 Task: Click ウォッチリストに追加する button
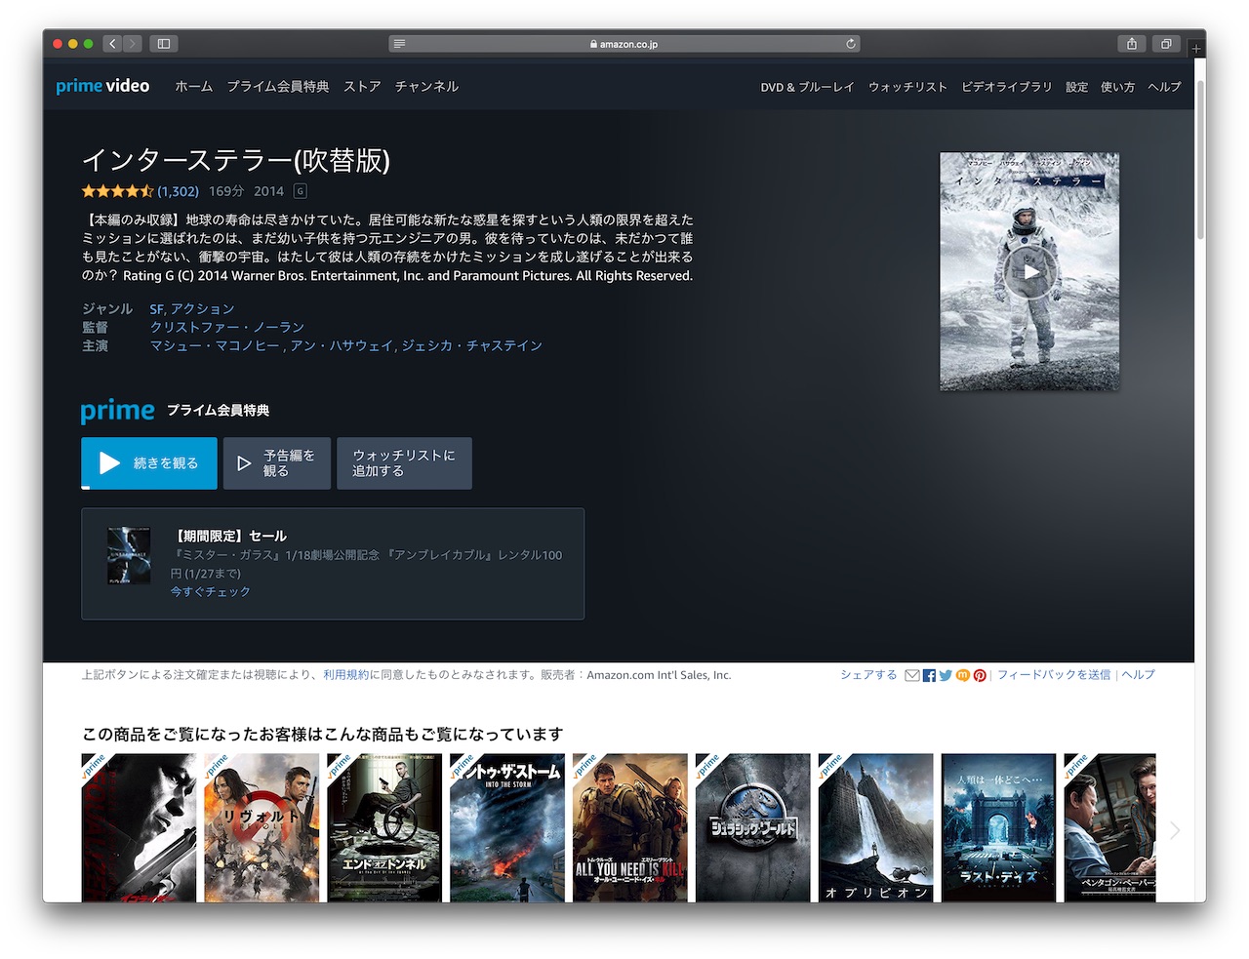(404, 463)
